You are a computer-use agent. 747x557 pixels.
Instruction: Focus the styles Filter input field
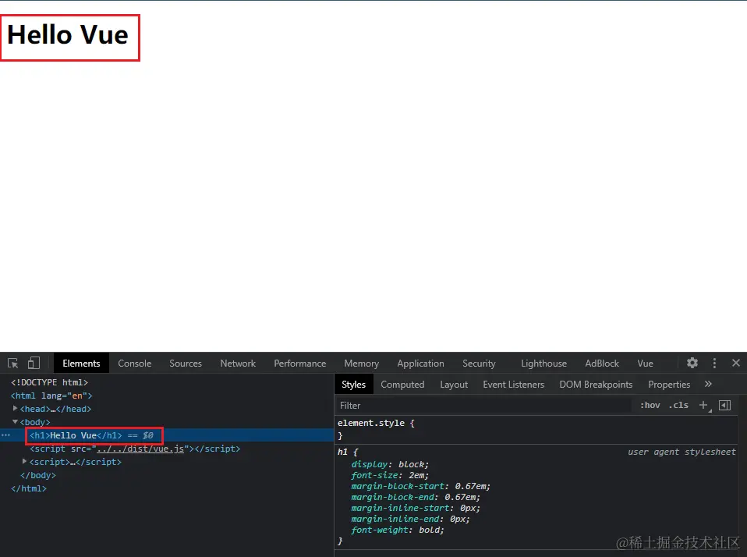click(x=483, y=405)
